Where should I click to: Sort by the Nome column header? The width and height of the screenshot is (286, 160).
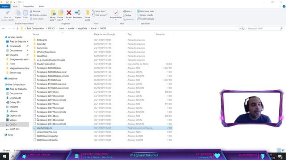(36, 34)
